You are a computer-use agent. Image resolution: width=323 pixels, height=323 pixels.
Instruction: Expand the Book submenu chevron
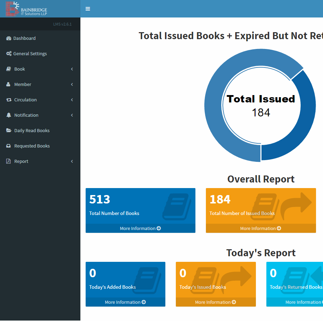72,69
